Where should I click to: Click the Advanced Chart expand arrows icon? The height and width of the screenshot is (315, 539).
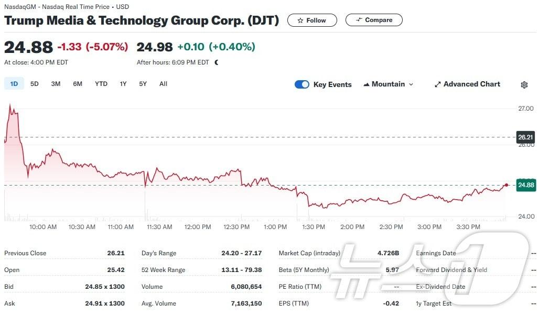tap(438, 84)
